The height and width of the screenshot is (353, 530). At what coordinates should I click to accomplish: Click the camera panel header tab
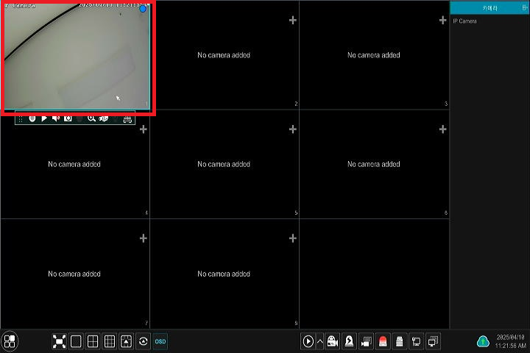tap(490, 8)
